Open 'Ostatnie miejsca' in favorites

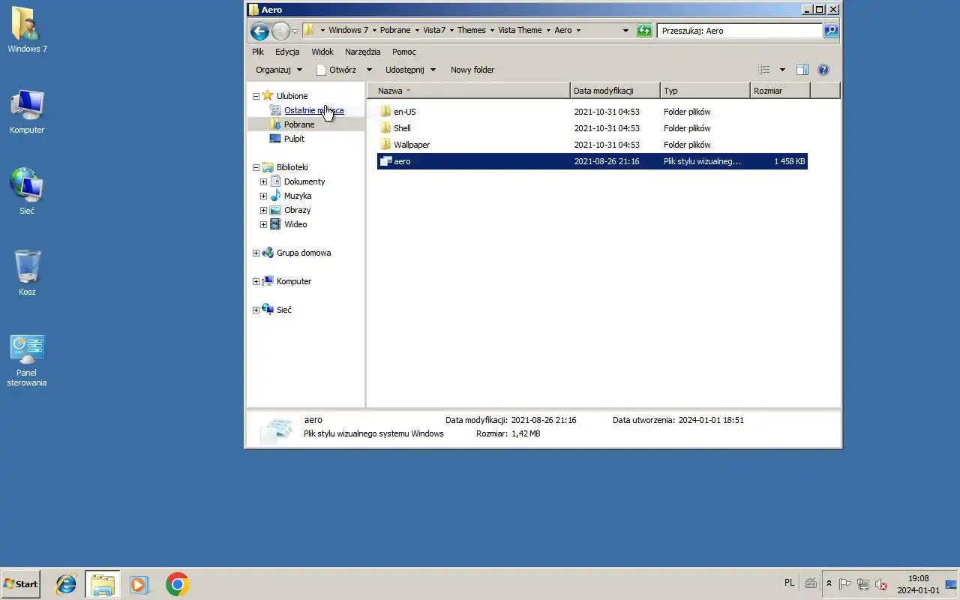313,110
